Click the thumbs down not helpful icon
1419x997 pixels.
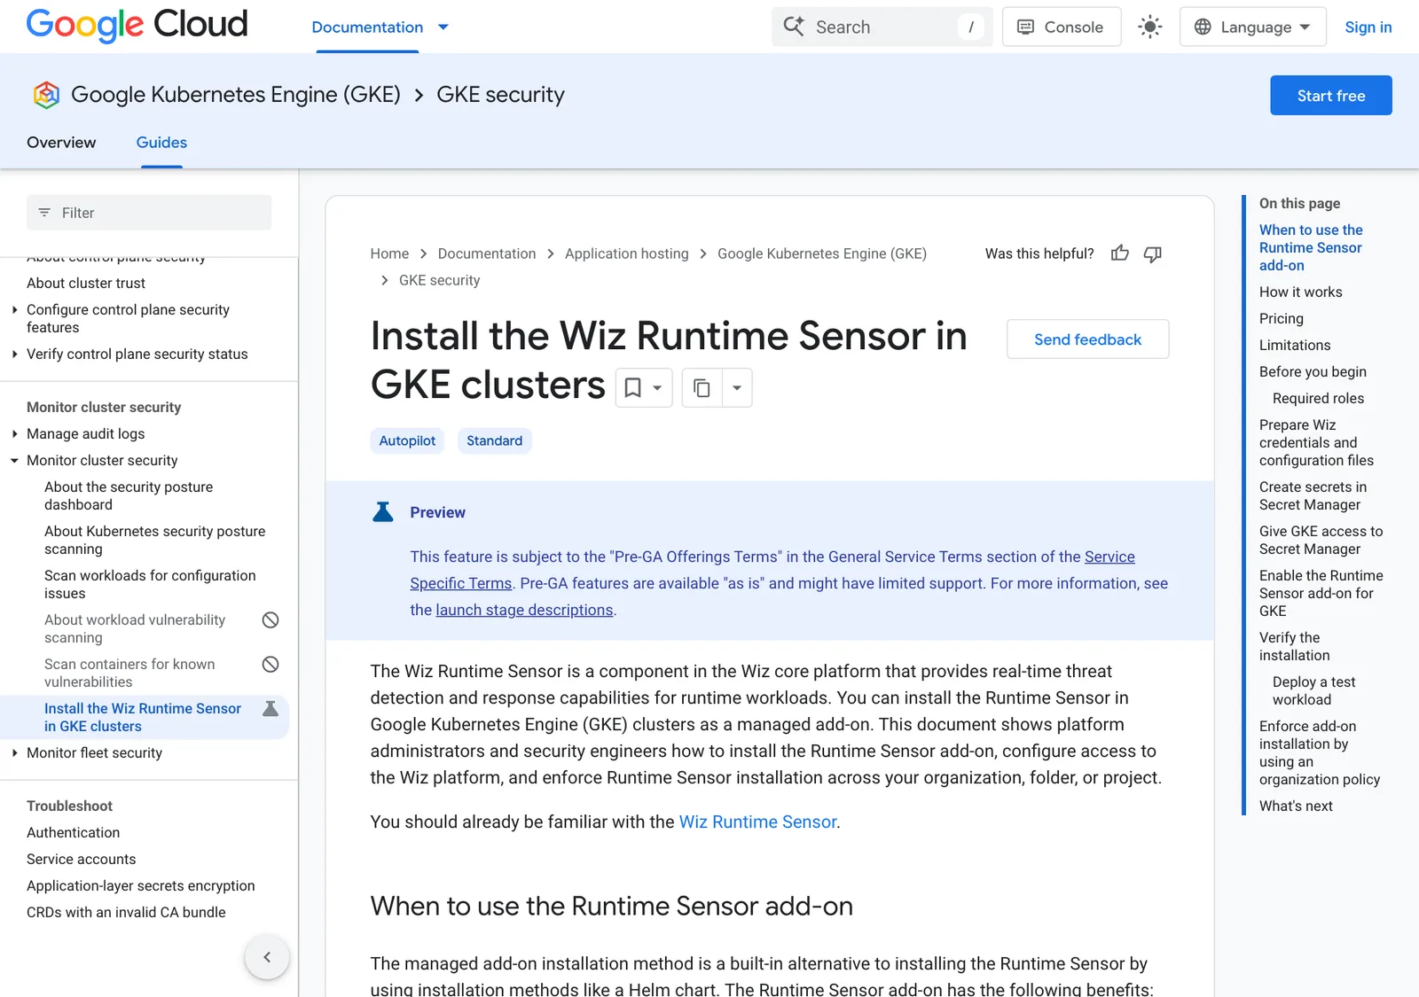point(1153,254)
